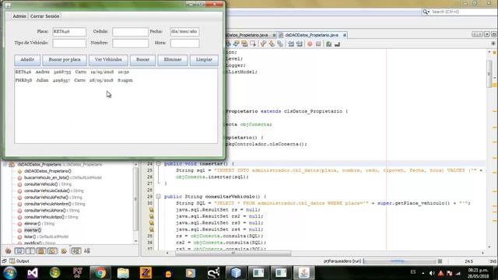Collapse the insertar() method code fold
This screenshot has height=280, width=498.
click(x=158, y=164)
